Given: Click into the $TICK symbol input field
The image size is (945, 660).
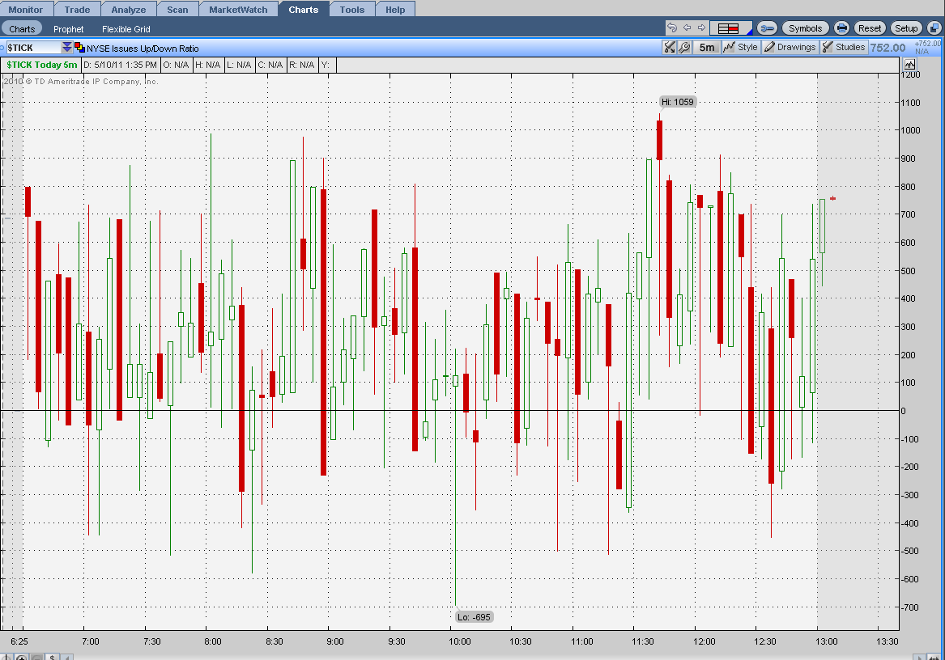Looking at the screenshot, I should [34, 48].
